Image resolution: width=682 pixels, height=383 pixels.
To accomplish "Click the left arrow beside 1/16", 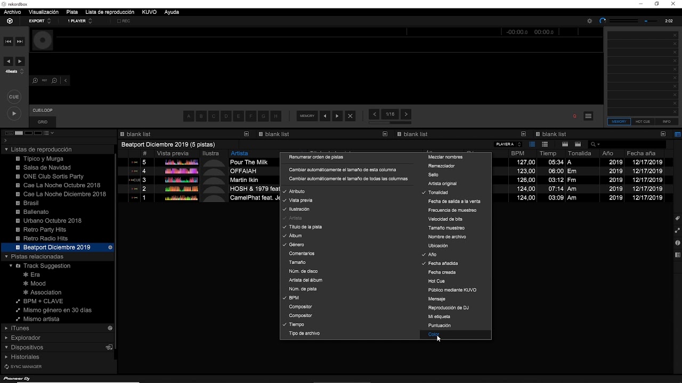I will coord(375,114).
